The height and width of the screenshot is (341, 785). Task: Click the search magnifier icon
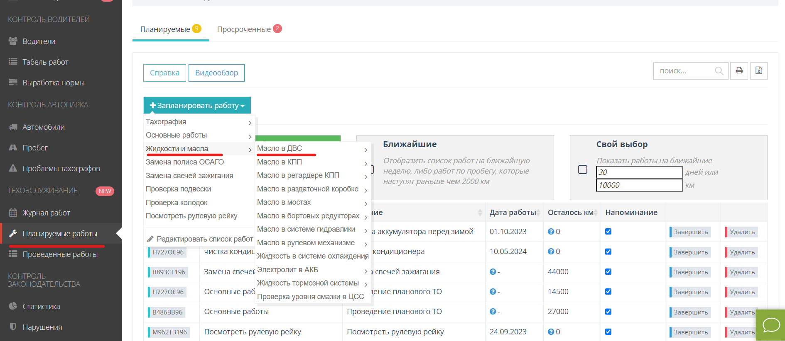click(719, 71)
